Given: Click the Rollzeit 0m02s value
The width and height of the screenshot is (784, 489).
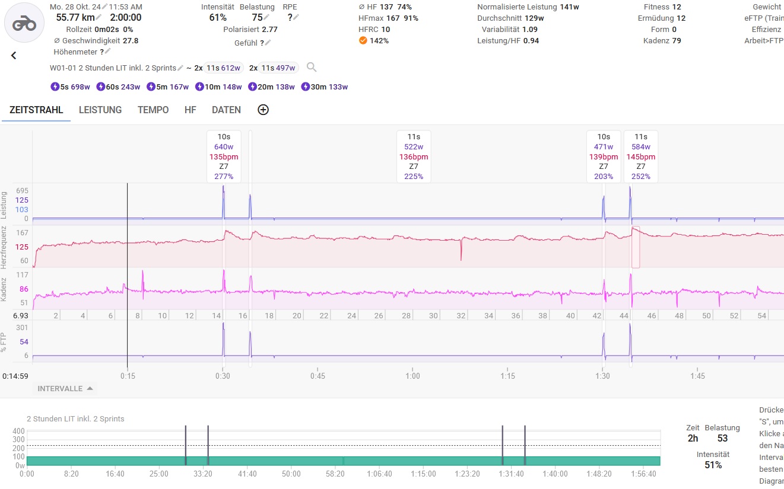Looking at the screenshot, I should 107,29.
